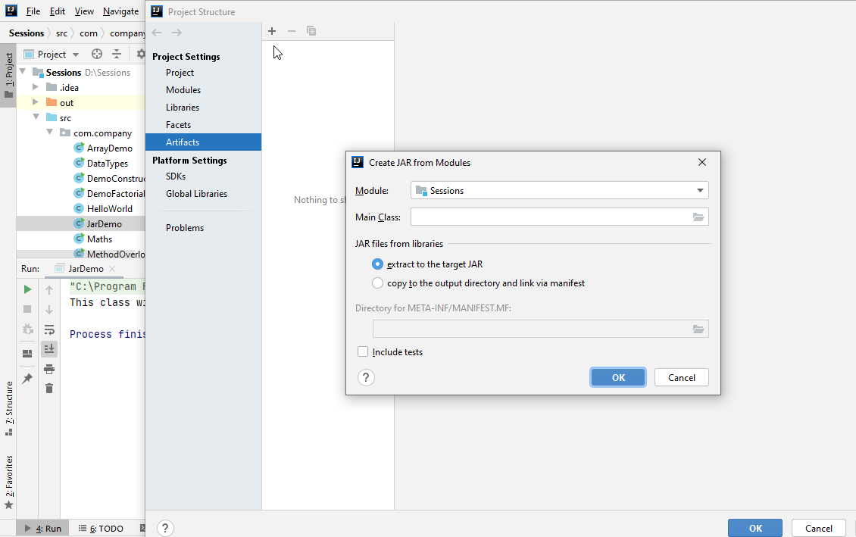Browse for a Main Class
The width and height of the screenshot is (856, 537).
(x=699, y=216)
